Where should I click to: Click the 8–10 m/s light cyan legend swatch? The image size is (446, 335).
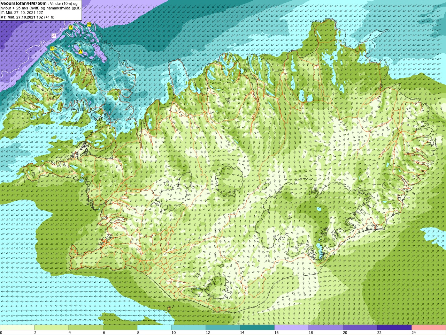(154, 328)
